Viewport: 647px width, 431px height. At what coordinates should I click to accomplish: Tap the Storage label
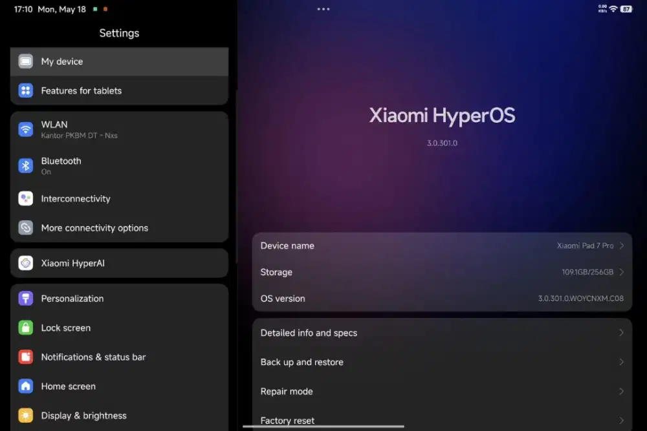[x=276, y=272]
